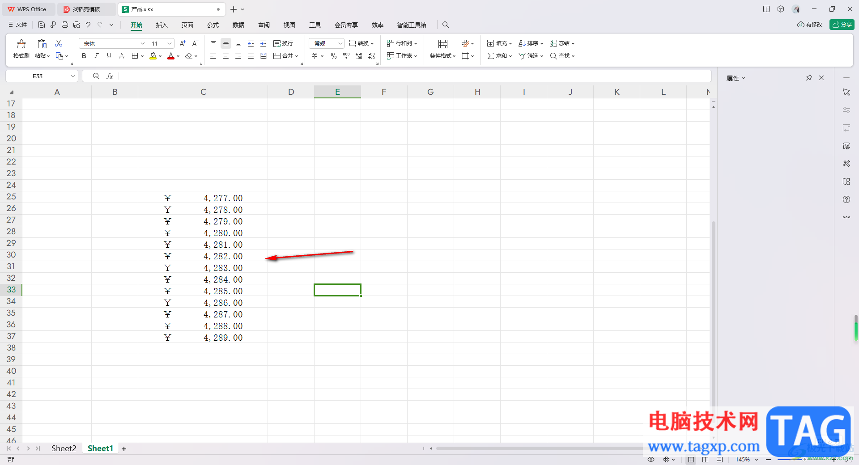The image size is (859, 465).
Task: Open the 审阅 (Review) ribbon tab
Action: [264, 25]
